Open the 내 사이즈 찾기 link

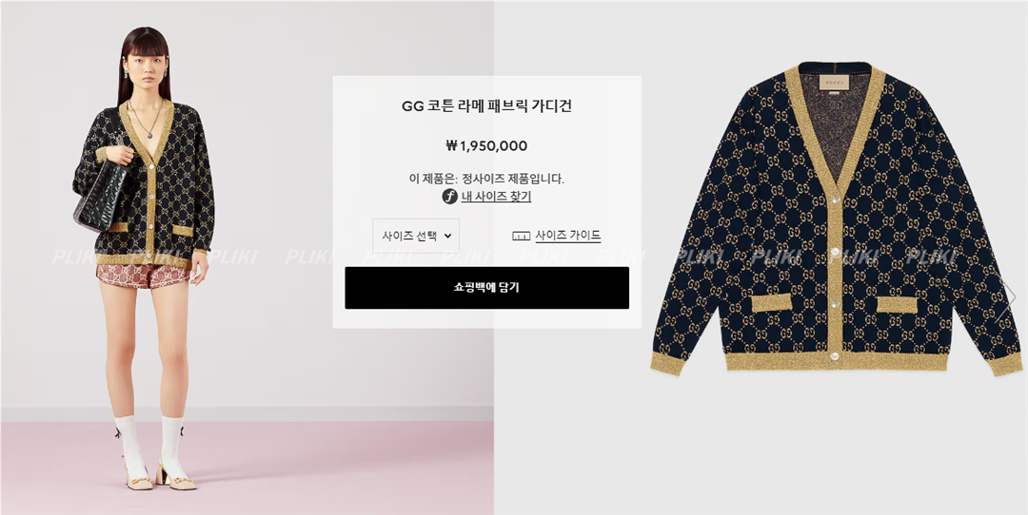496,197
